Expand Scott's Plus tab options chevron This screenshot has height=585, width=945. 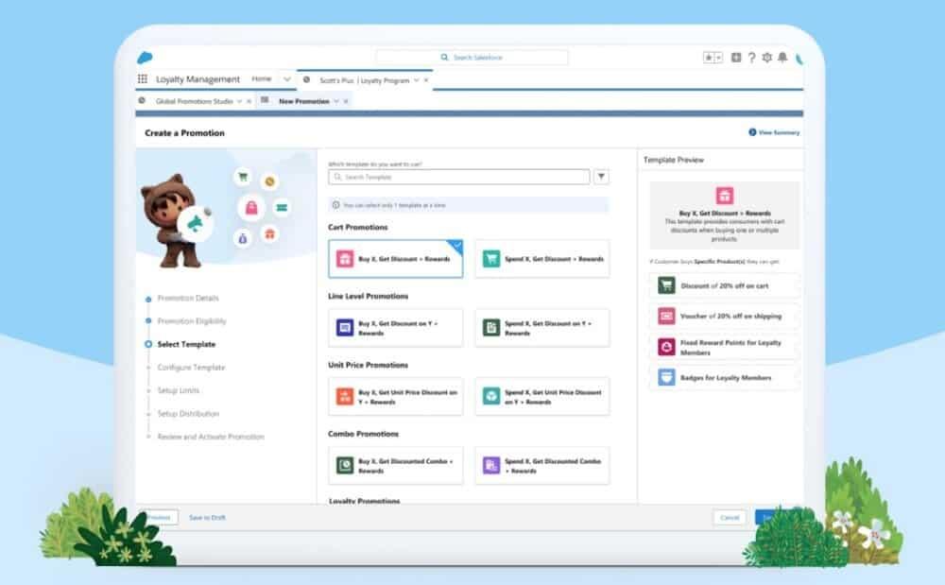[x=417, y=80]
